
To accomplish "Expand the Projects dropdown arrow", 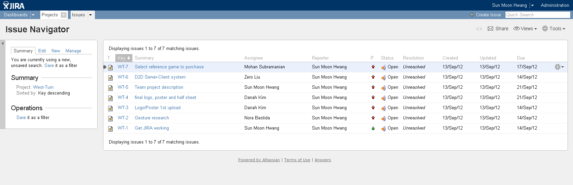I will point(63,15).
